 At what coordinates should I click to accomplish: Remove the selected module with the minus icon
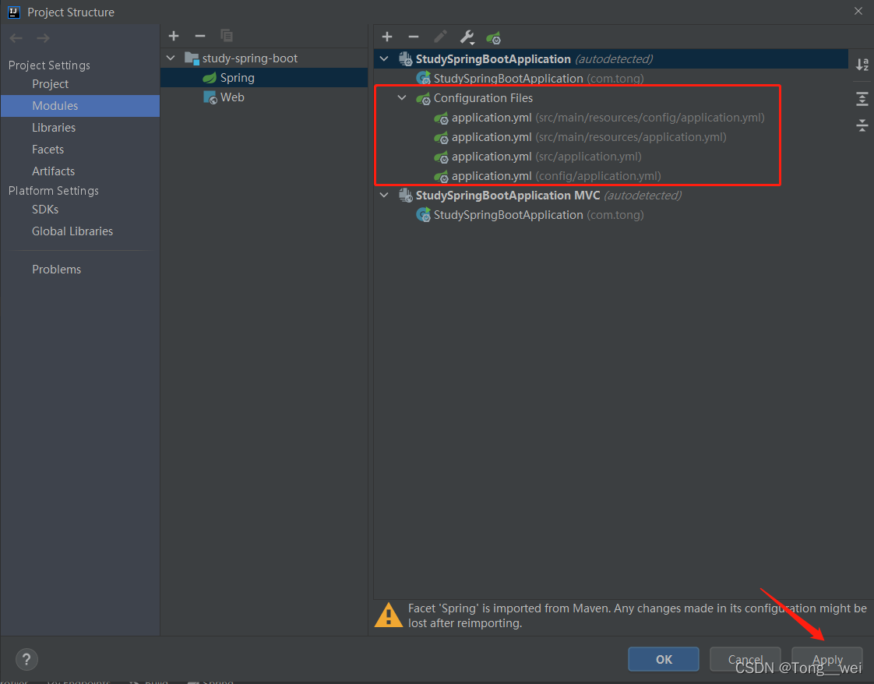point(200,37)
